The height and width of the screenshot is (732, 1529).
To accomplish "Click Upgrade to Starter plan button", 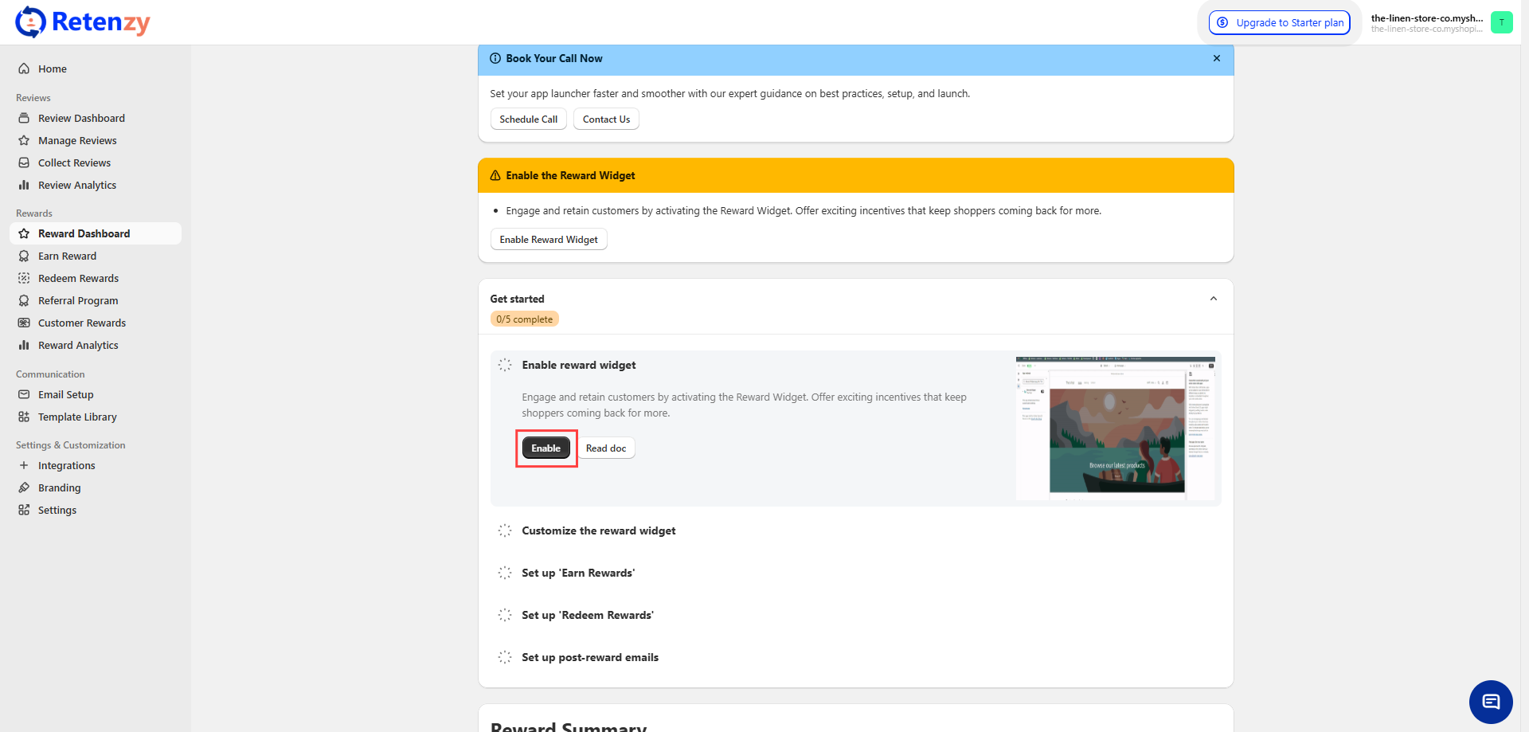I will pyautogui.click(x=1280, y=22).
